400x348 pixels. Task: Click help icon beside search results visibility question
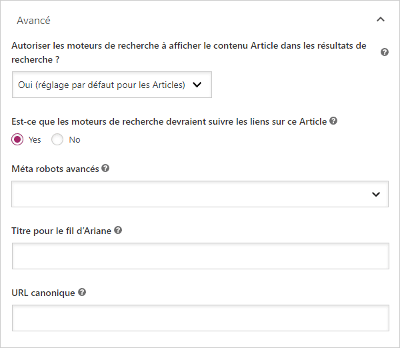(385, 52)
